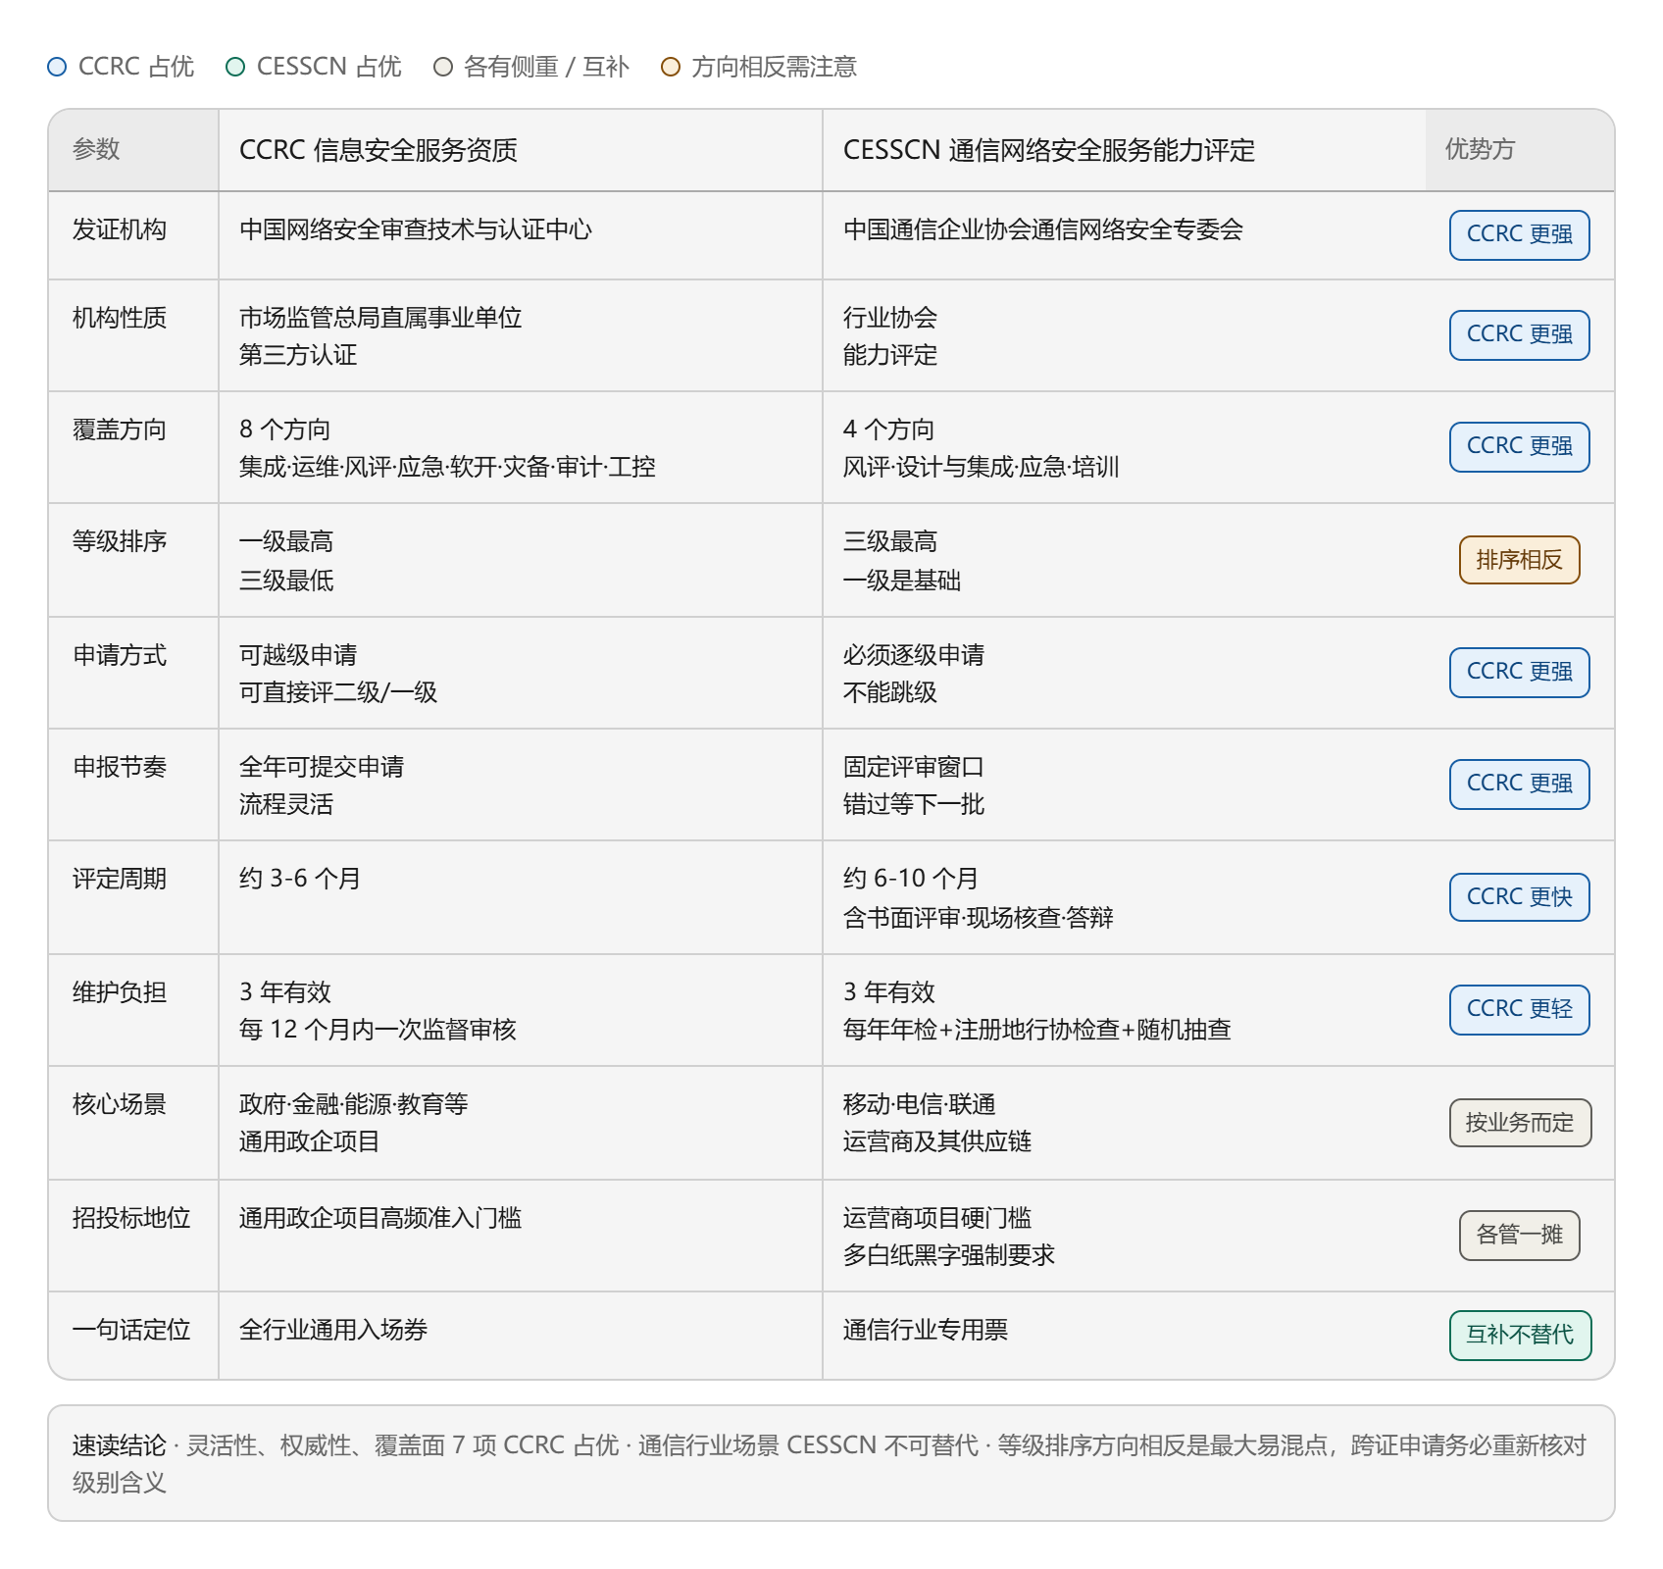Click the 各管一摊 badge
This screenshot has width=1663, height=1569.
1519,1235
